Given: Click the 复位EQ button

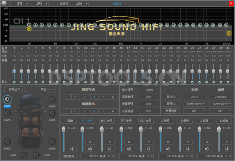Looking at the screenshot, I should [171, 97].
